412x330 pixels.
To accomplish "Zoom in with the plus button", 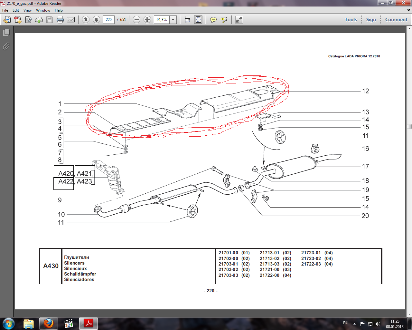I will coord(147,19).
